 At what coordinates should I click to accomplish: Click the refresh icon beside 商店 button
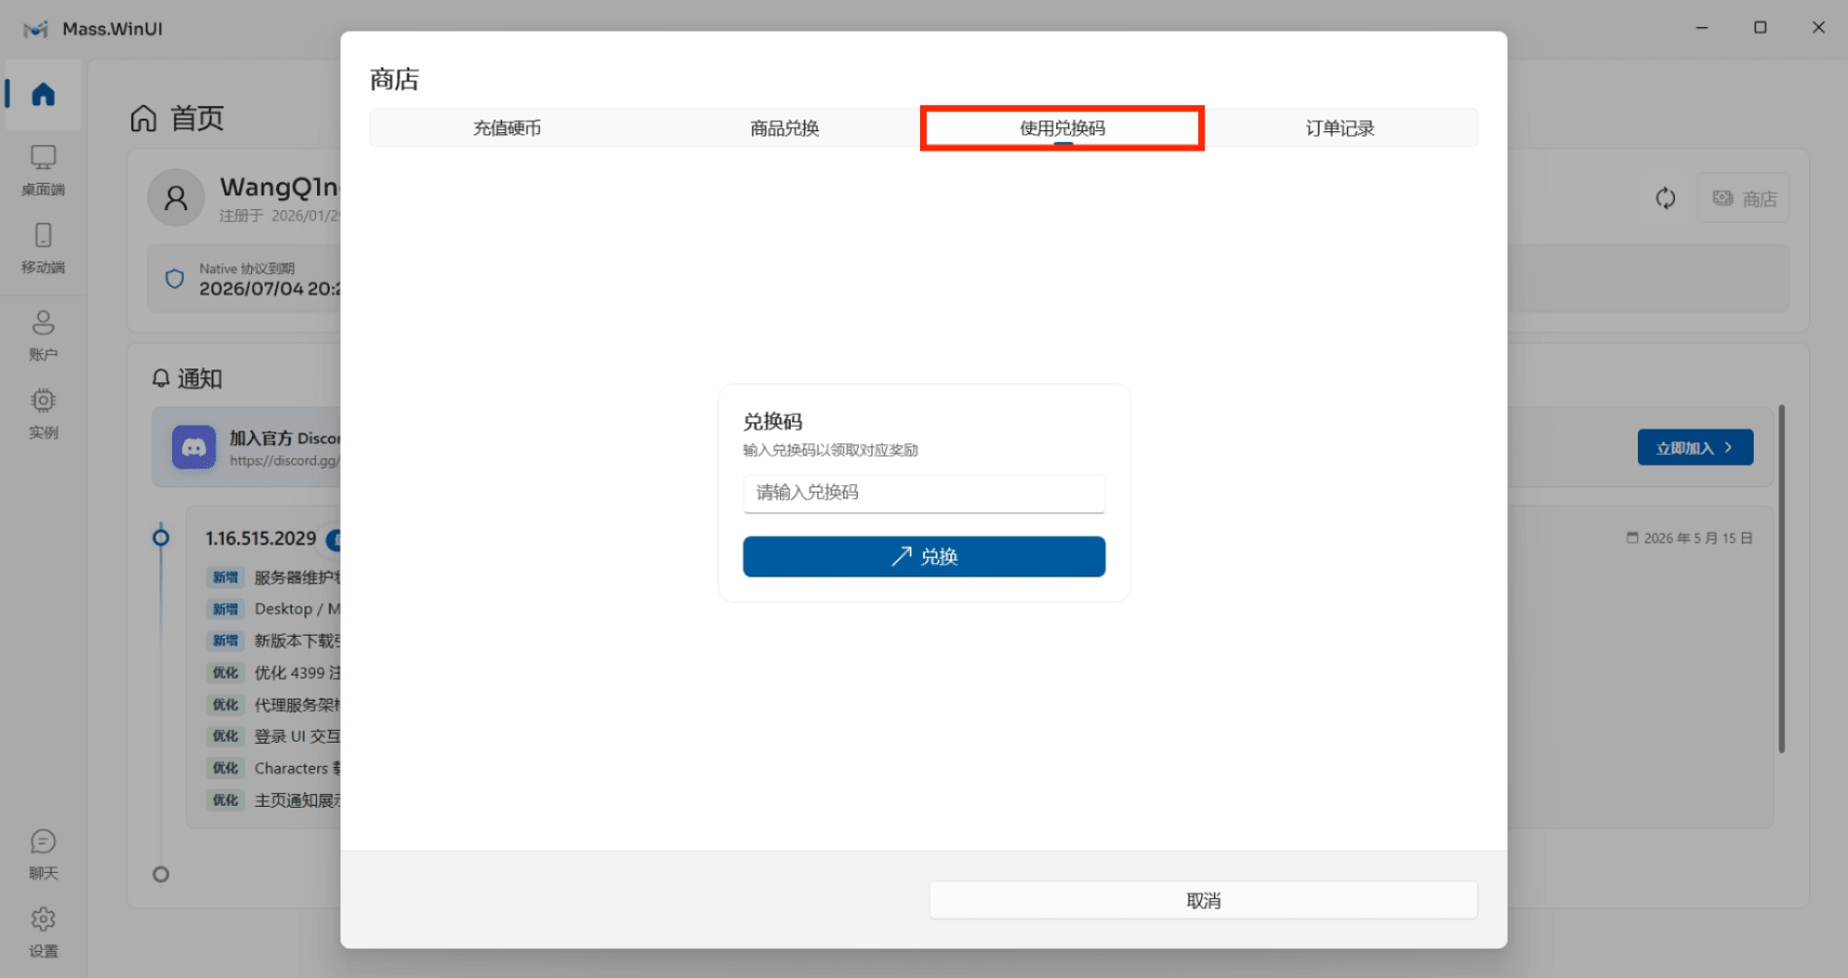(x=1665, y=198)
